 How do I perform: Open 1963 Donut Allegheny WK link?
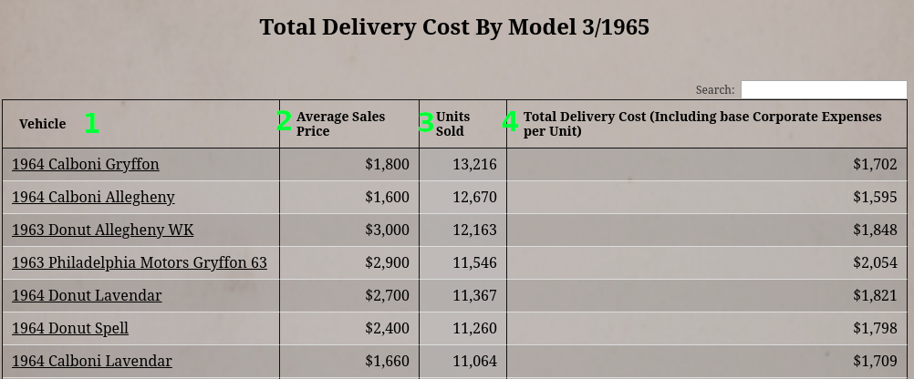click(103, 230)
